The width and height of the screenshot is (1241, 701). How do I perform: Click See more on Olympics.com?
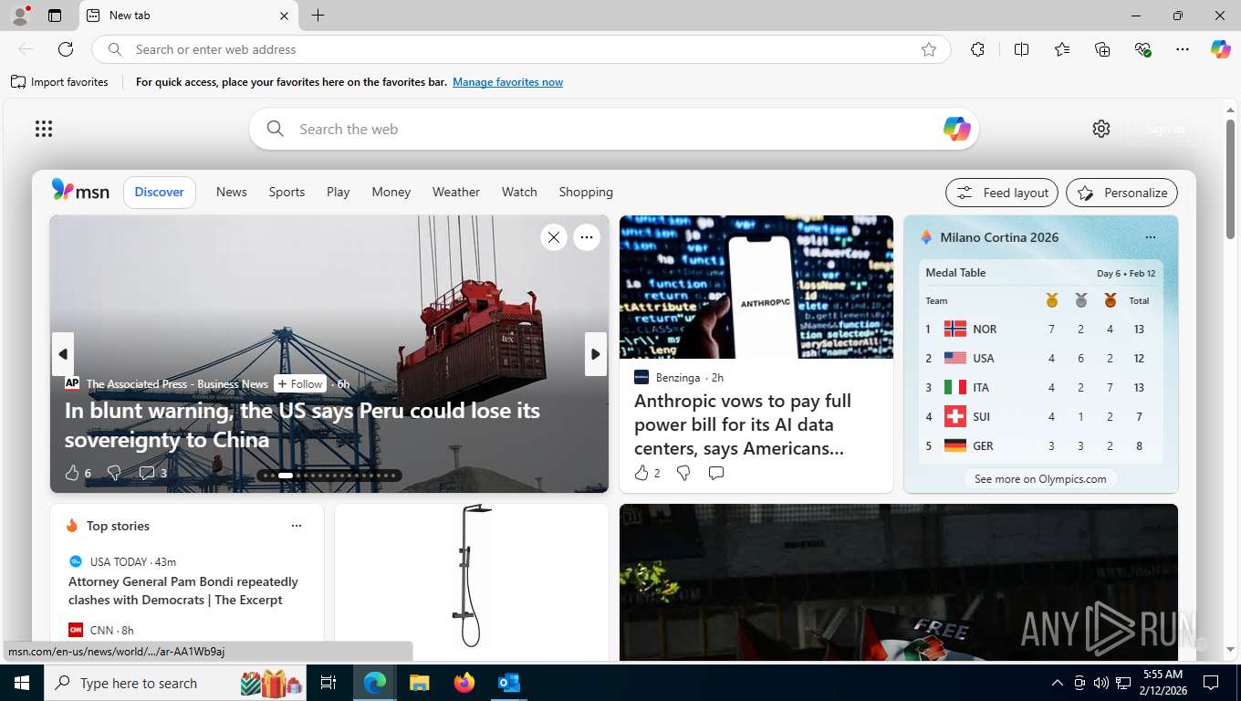(1040, 478)
